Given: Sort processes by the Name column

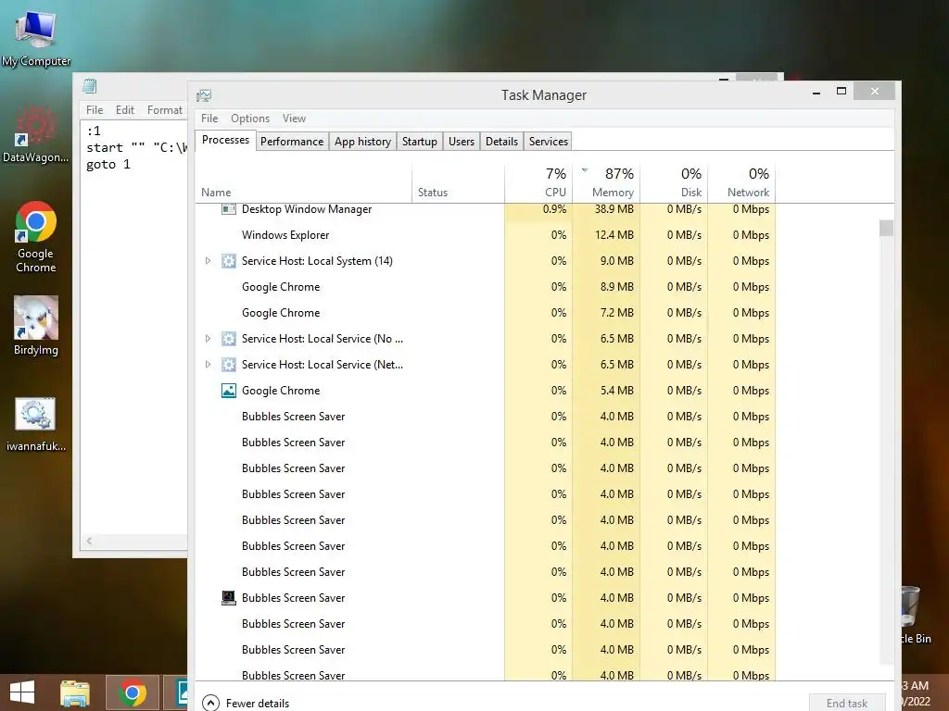Looking at the screenshot, I should 303,184.
